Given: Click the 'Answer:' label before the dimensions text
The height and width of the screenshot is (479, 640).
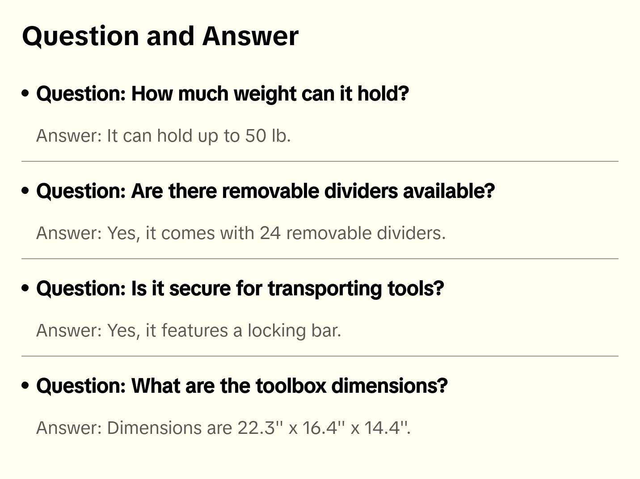Looking at the screenshot, I should (x=69, y=428).
